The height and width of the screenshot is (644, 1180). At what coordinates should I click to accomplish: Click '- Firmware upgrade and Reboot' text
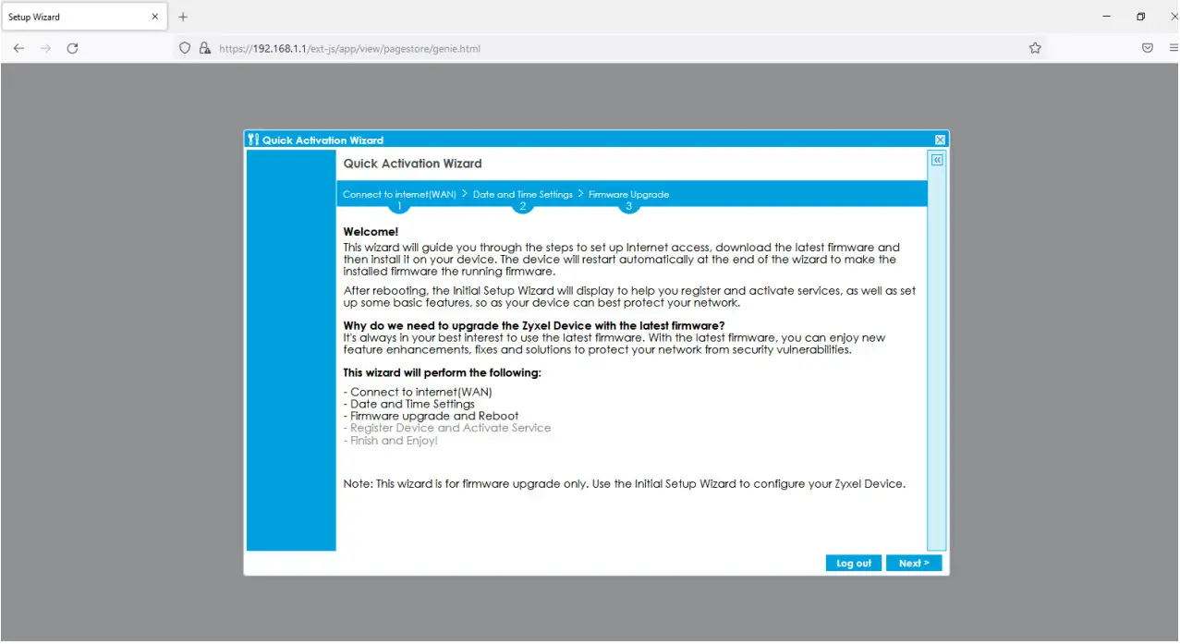tap(432, 416)
